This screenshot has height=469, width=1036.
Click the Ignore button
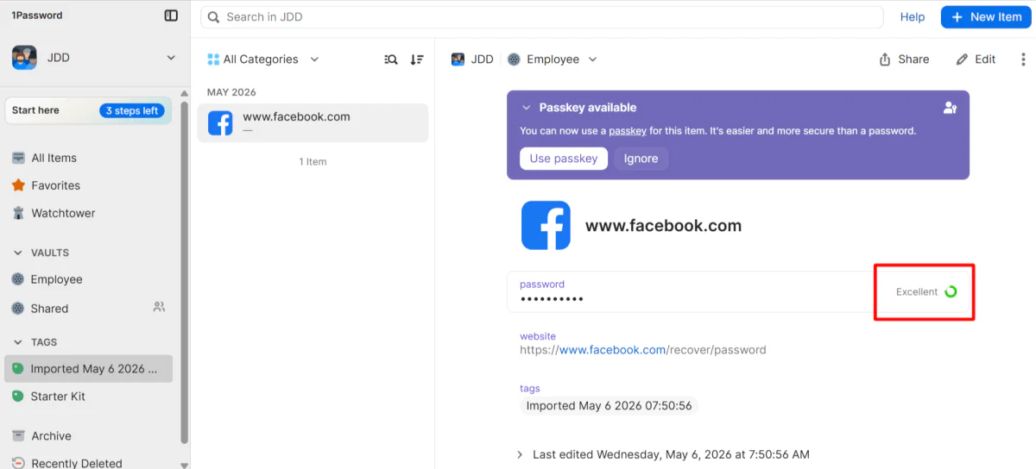click(641, 159)
